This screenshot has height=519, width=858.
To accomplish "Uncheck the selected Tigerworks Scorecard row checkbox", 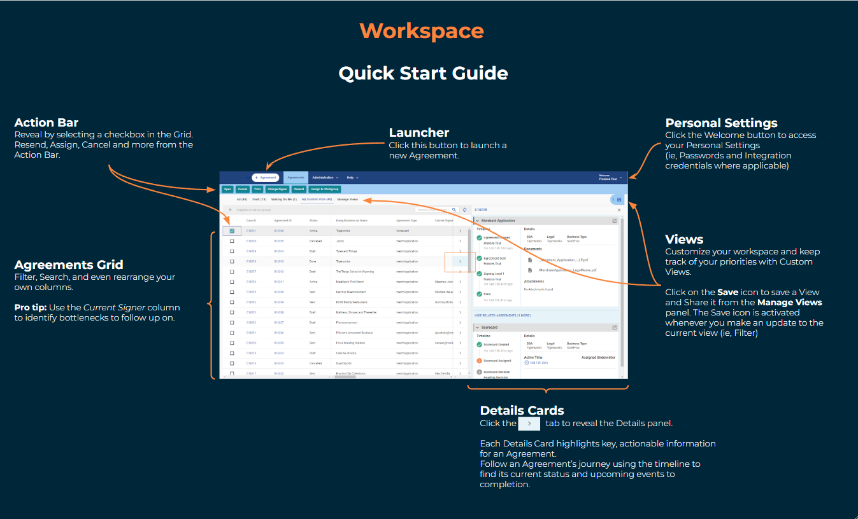I will [232, 231].
